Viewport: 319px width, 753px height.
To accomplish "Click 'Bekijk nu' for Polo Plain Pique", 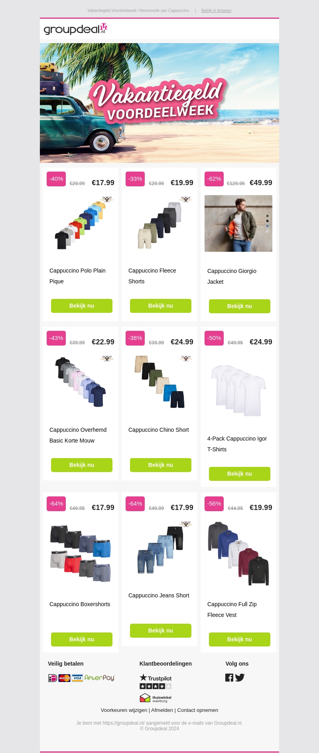I will coord(82,306).
